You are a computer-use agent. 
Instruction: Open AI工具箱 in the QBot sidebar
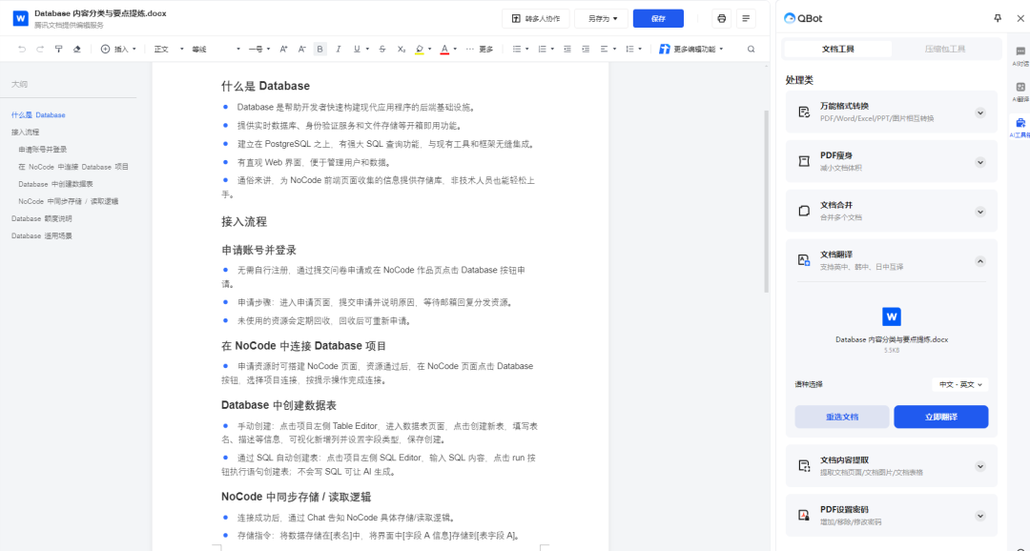coord(1020,128)
